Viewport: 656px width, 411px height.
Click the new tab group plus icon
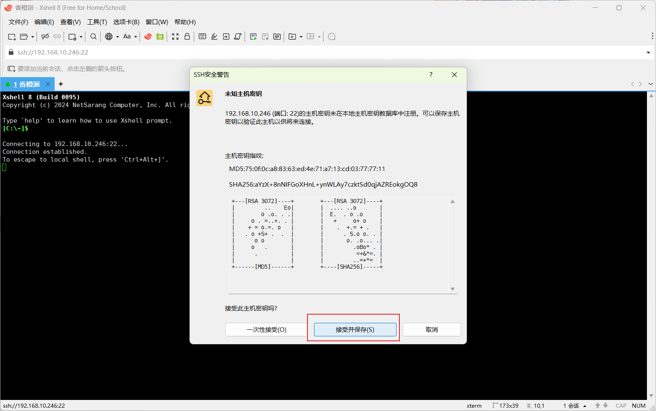pos(292,37)
